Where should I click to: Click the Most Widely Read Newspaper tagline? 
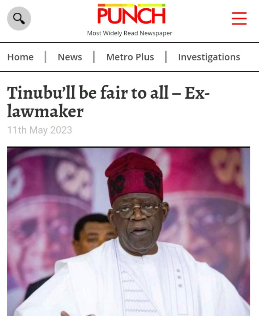tap(129, 33)
